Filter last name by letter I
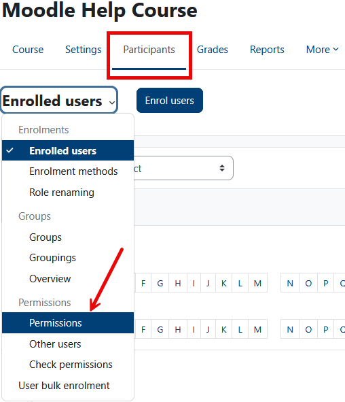345x402 pixels. point(194,329)
